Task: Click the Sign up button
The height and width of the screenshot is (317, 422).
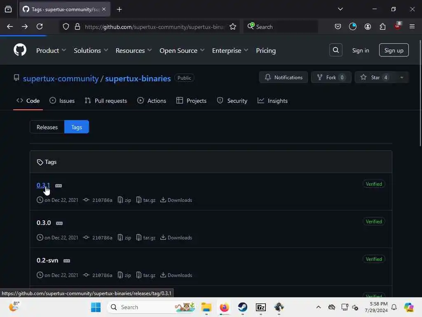Action: (x=394, y=50)
